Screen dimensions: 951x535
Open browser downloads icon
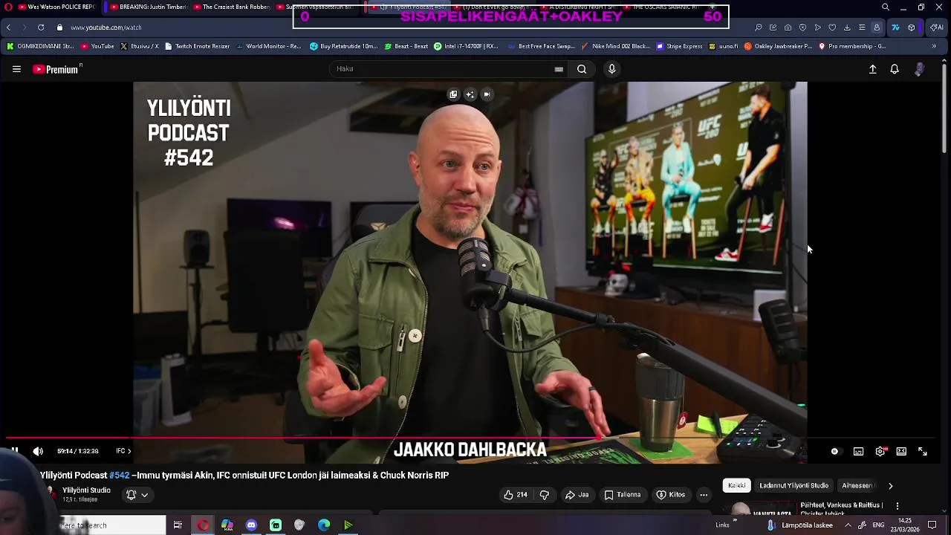tap(847, 27)
